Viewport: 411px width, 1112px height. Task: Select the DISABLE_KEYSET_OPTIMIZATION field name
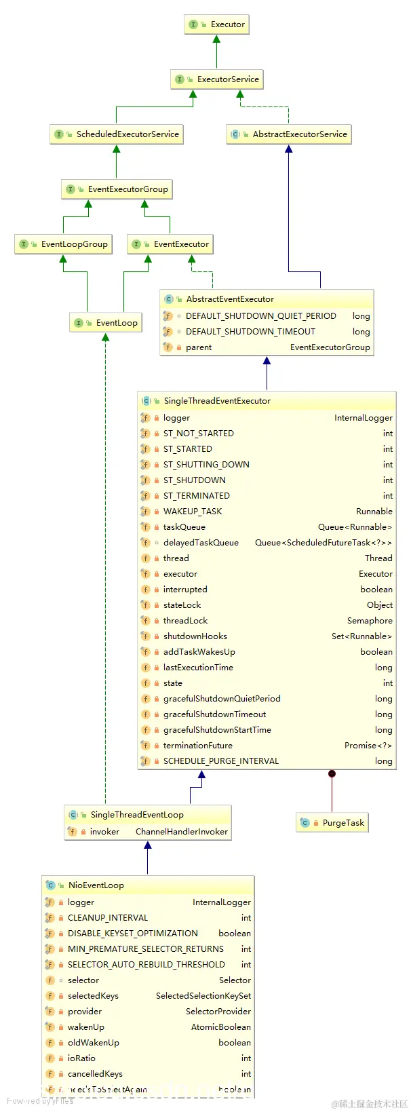click(133, 934)
